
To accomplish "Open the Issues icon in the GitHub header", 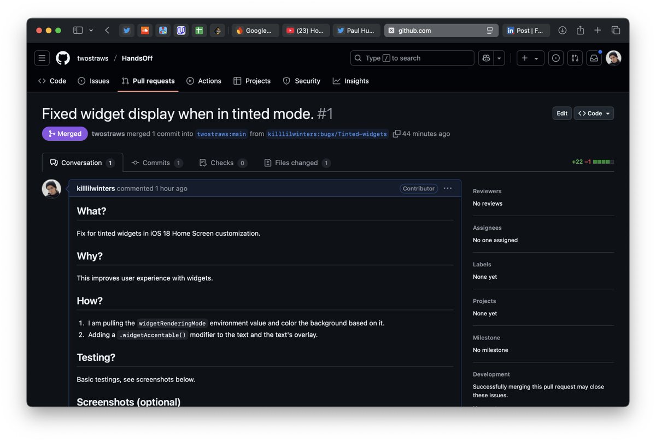I will pyautogui.click(x=556, y=58).
